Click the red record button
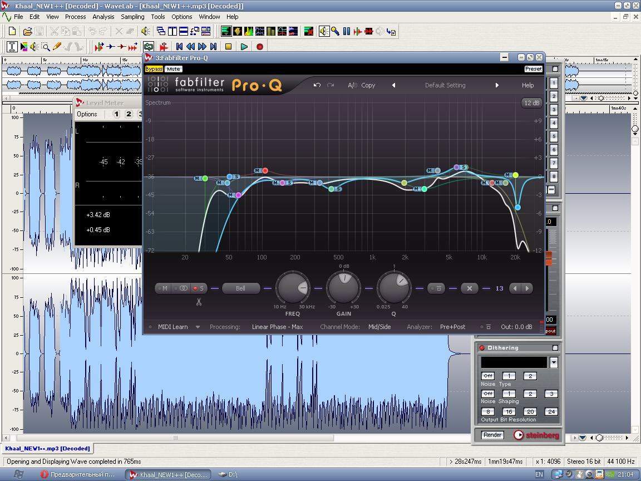The height and width of the screenshot is (481, 641). [260, 47]
